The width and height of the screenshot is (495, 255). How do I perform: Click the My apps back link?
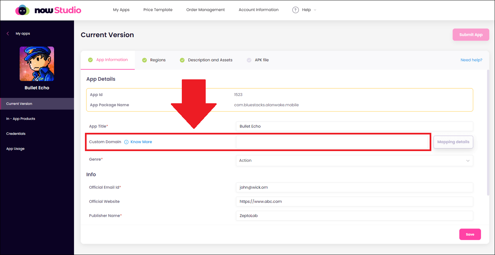tap(23, 34)
